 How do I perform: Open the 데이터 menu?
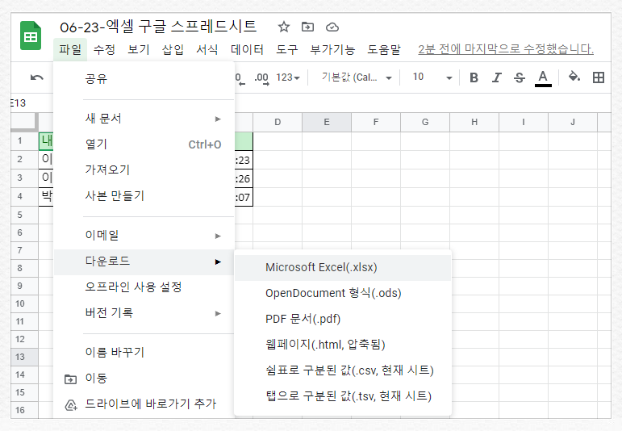(247, 49)
